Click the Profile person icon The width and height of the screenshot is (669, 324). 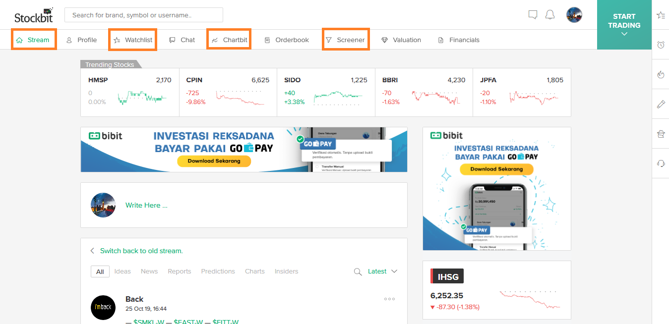point(69,40)
